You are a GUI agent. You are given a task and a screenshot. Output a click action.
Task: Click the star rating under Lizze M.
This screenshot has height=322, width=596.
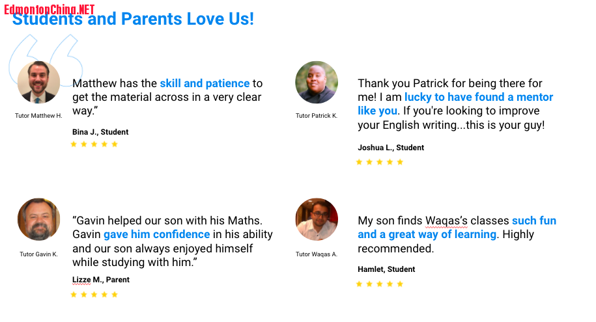(94, 294)
